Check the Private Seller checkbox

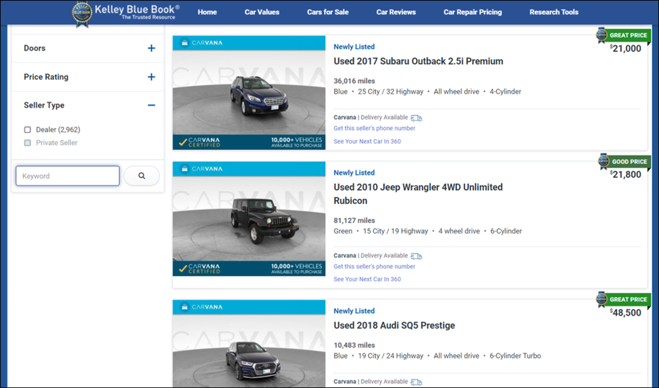(27, 143)
